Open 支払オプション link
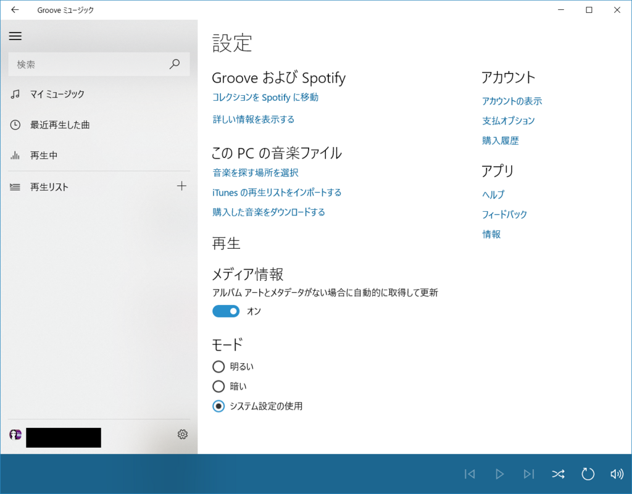The image size is (632, 494). (x=509, y=120)
